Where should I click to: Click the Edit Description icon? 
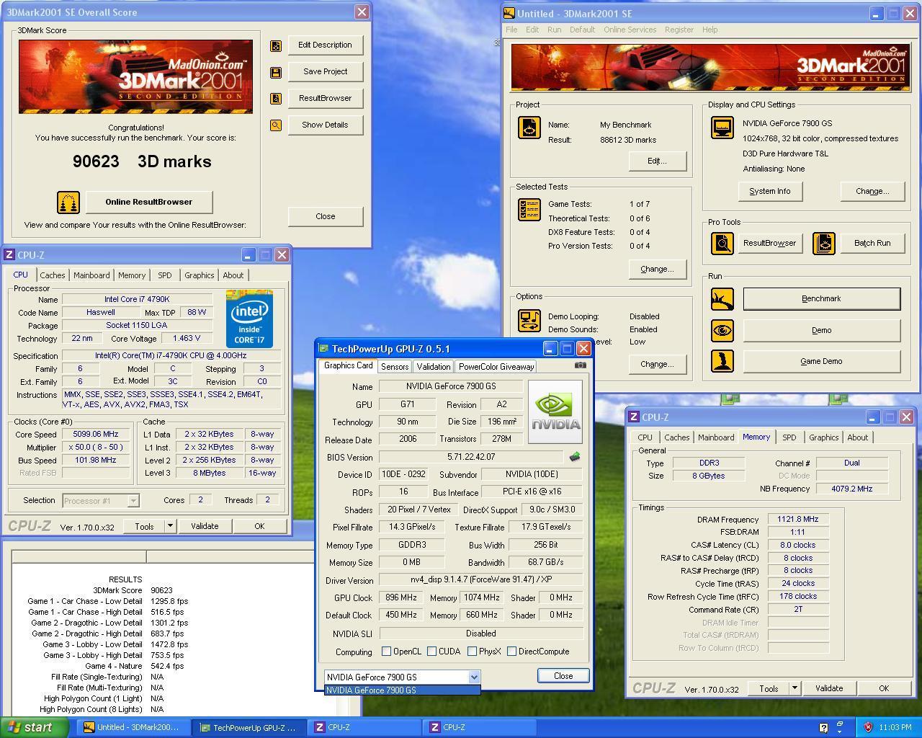pyautogui.click(x=276, y=45)
